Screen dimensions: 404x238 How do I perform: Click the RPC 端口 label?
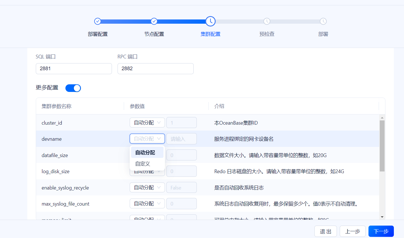coord(127,57)
